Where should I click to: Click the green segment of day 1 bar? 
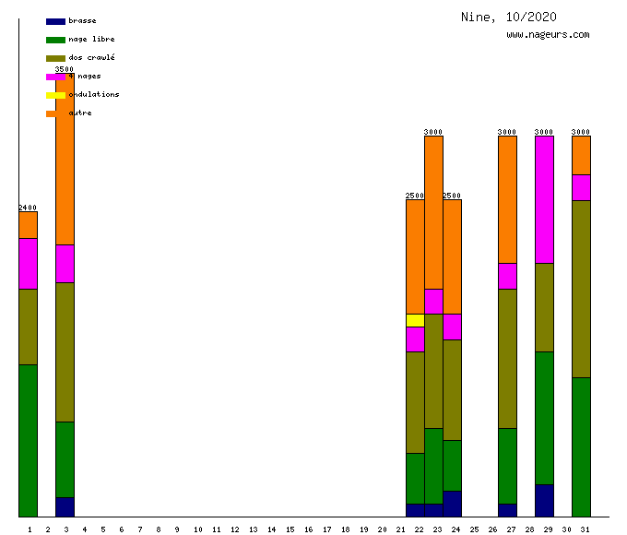pos(28,440)
